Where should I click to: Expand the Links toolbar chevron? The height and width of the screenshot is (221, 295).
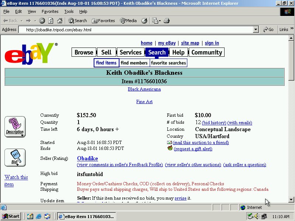[x=292, y=28]
